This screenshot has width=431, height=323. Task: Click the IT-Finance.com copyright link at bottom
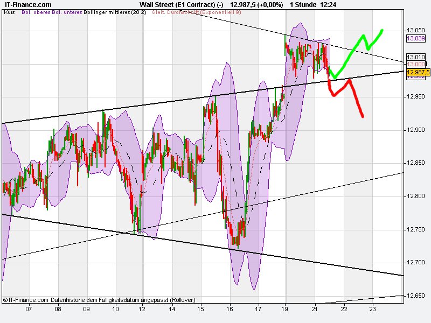24,299
